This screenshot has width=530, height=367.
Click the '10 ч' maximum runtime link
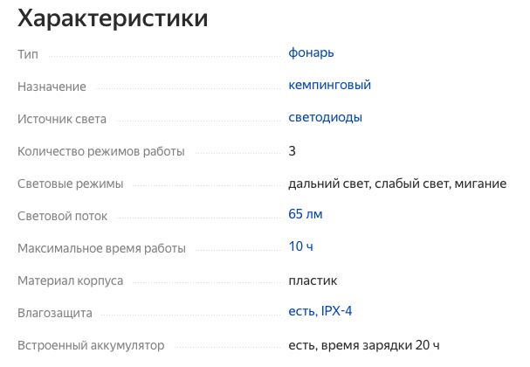(x=300, y=247)
